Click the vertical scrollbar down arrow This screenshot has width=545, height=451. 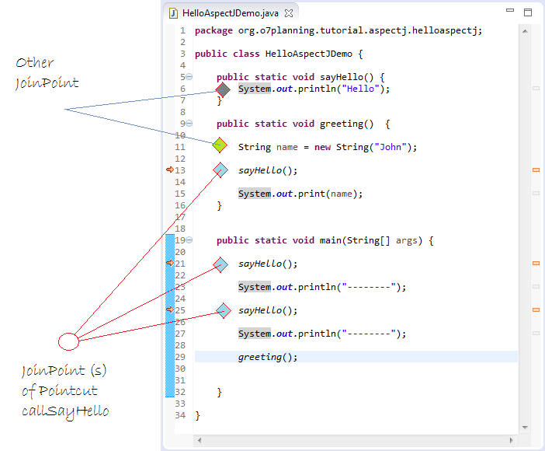pyautogui.click(x=525, y=428)
